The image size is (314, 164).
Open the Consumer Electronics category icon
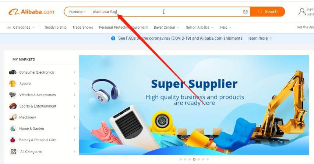click(13, 72)
